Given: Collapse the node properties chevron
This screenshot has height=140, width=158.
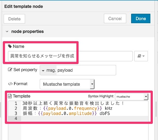Looking at the screenshot, I should [x=7, y=31].
